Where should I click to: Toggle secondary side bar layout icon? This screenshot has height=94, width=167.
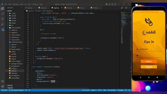112,4
